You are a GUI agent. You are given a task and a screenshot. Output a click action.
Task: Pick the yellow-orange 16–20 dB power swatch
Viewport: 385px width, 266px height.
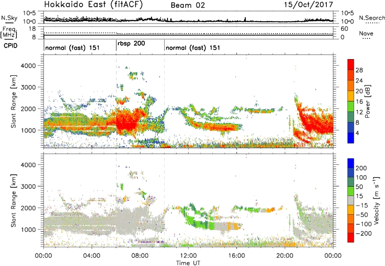click(351, 96)
